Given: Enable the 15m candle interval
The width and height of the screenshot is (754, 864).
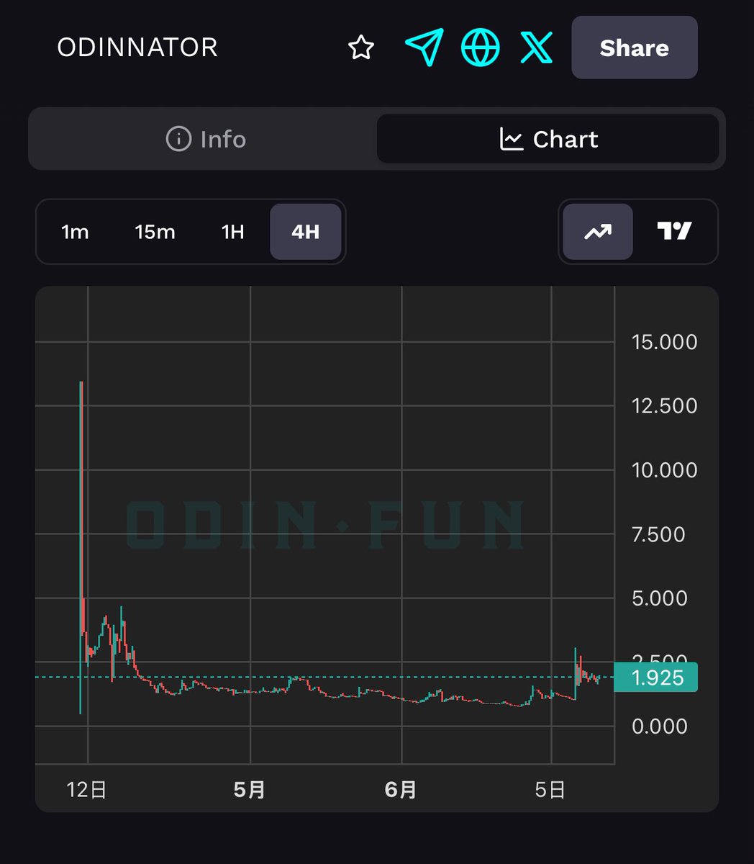Looking at the screenshot, I should pos(154,232).
